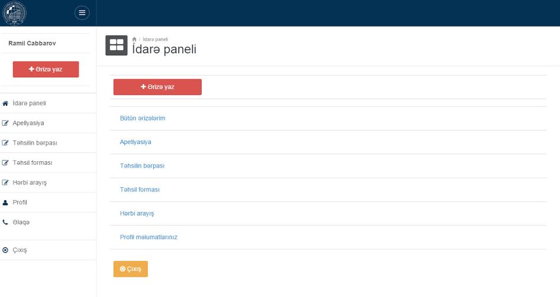Open the Bütün ərizələrim link
This screenshot has height=297, width=560.
click(x=143, y=118)
